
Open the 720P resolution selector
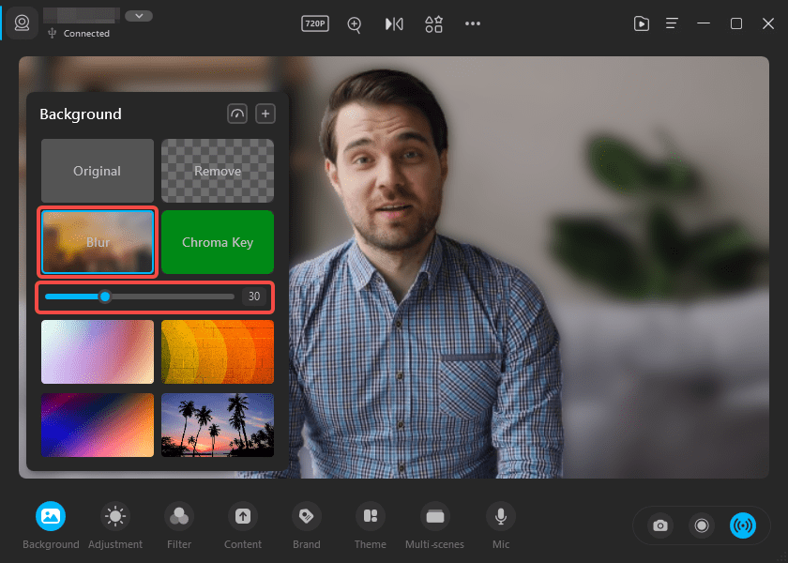point(314,24)
